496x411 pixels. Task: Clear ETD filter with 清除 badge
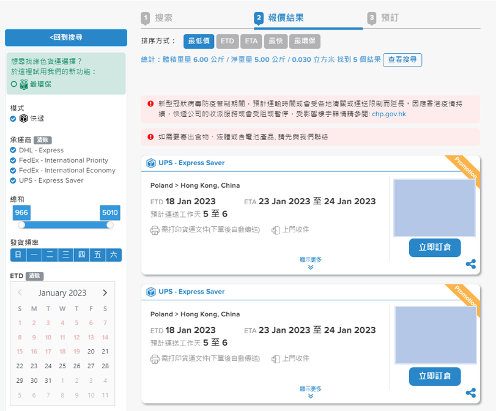pyautogui.click(x=34, y=276)
